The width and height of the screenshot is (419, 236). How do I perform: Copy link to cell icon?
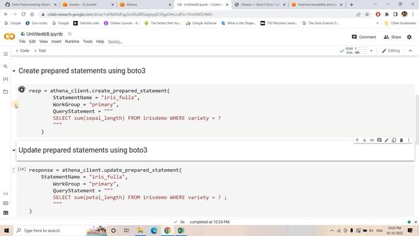(372, 140)
